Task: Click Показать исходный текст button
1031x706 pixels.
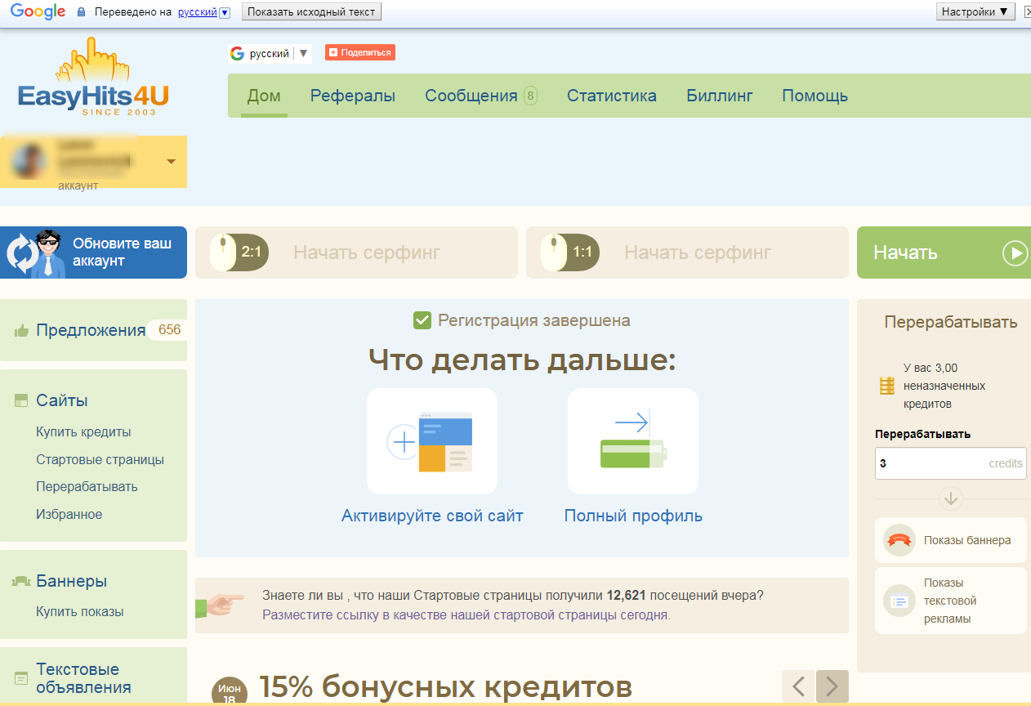Action: point(311,11)
